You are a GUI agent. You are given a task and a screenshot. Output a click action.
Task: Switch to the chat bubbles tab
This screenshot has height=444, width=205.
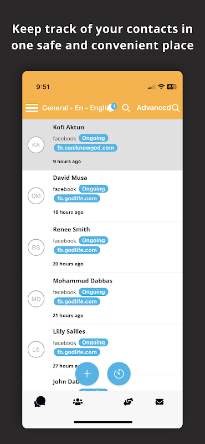coord(40,401)
